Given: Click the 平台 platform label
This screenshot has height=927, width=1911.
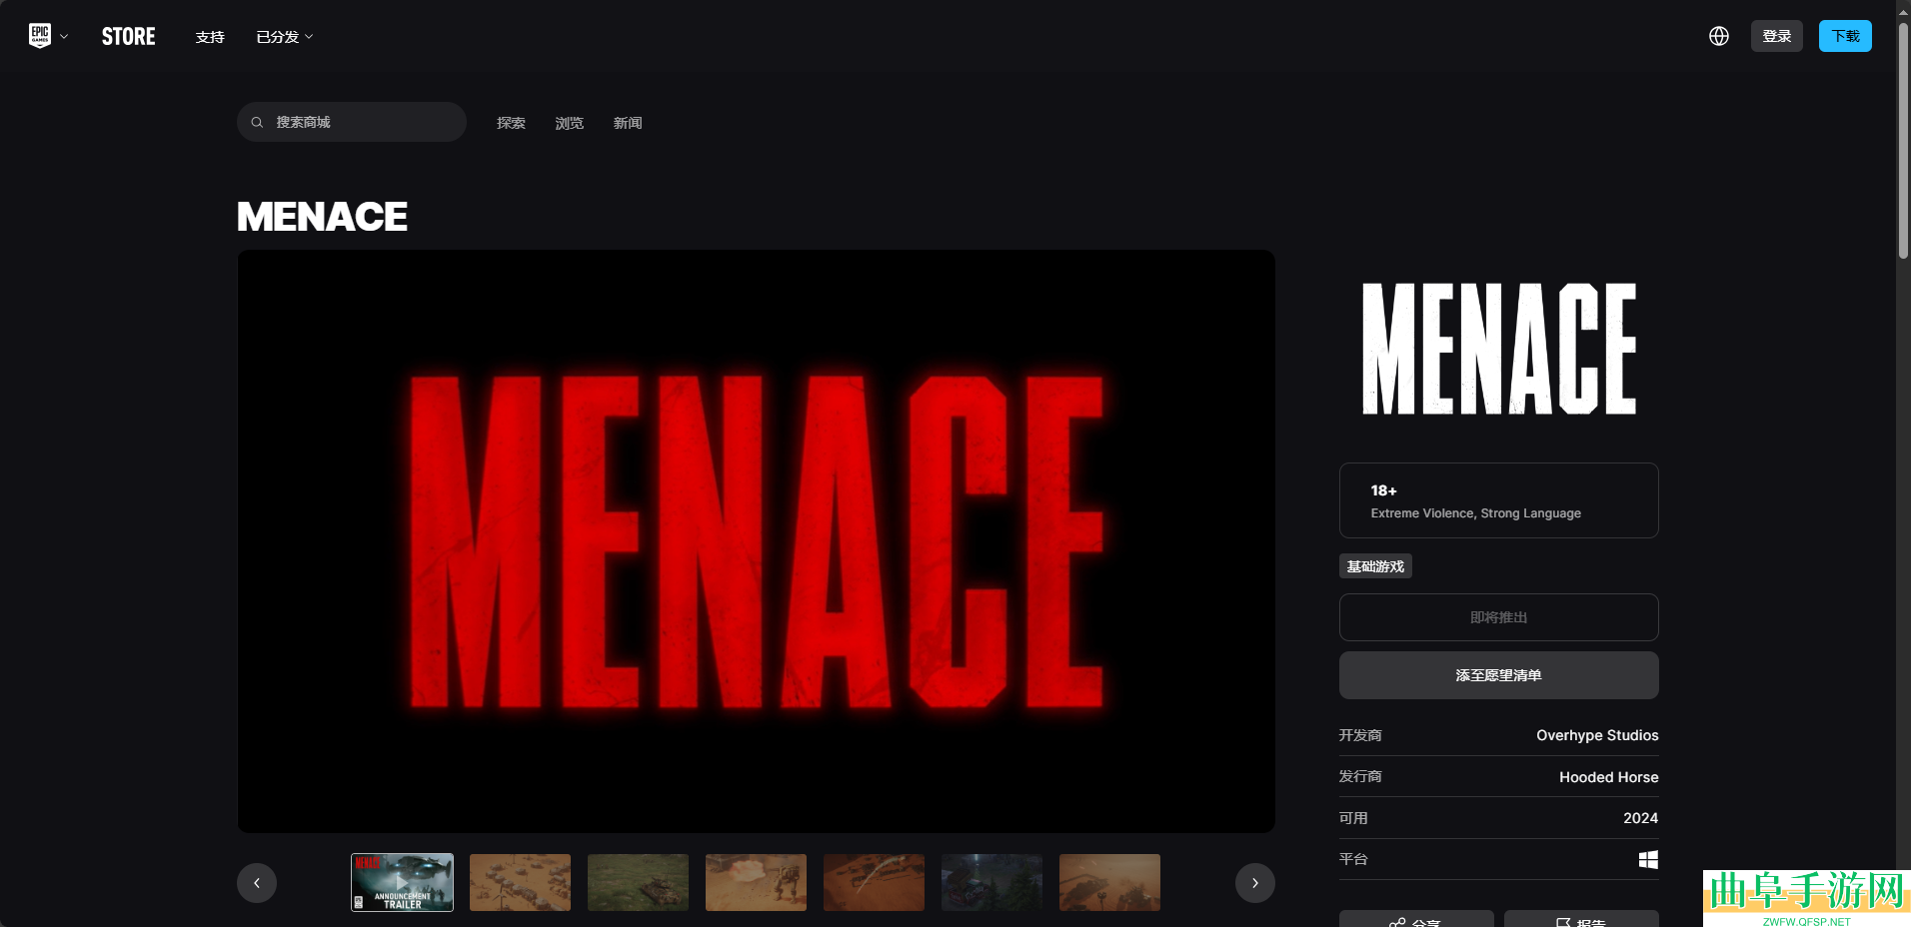Looking at the screenshot, I should click(x=1353, y=859).
